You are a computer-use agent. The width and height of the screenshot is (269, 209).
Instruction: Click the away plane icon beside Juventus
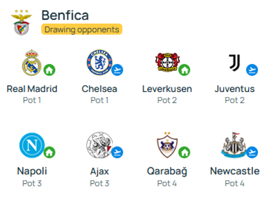[252, 70]
